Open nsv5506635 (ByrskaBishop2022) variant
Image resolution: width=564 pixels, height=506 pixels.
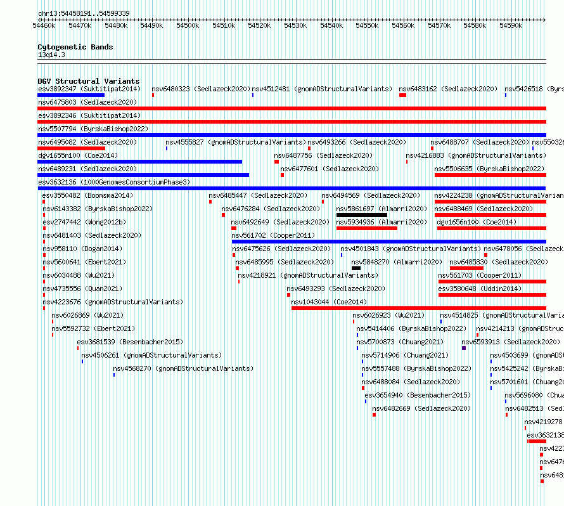click(489, 169)
